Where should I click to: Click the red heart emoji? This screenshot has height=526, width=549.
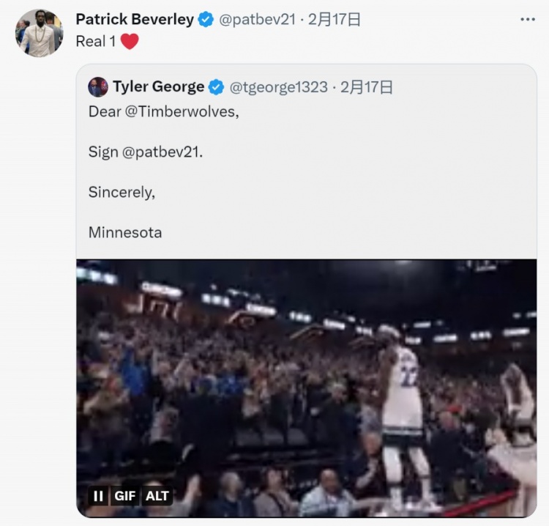coord(130,41)
